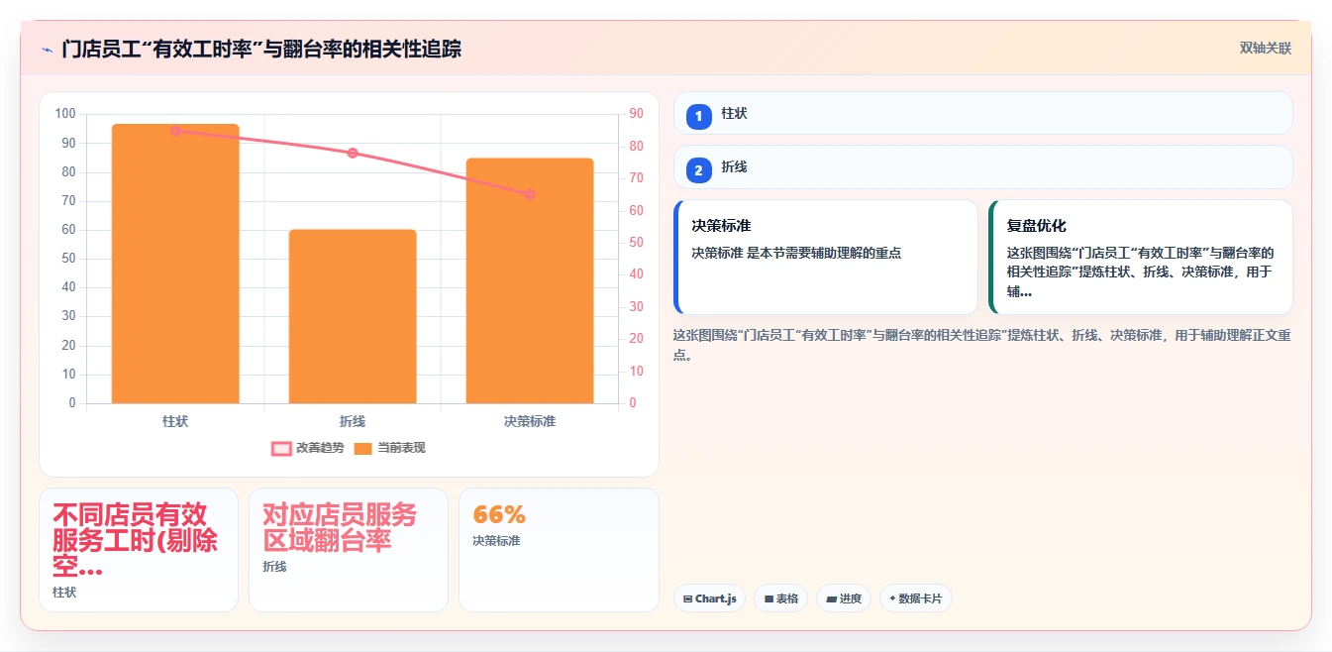The image size is (1332, 652).
Task: Toggle the 当前表现 legend swatch
Action: [363, 449]
